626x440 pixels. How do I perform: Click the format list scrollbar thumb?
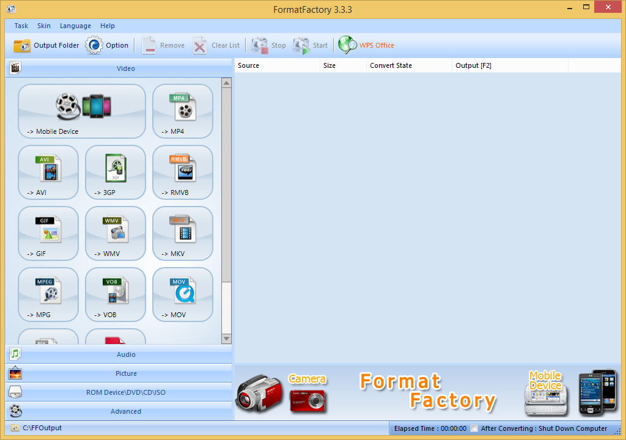tap(226, 185)
